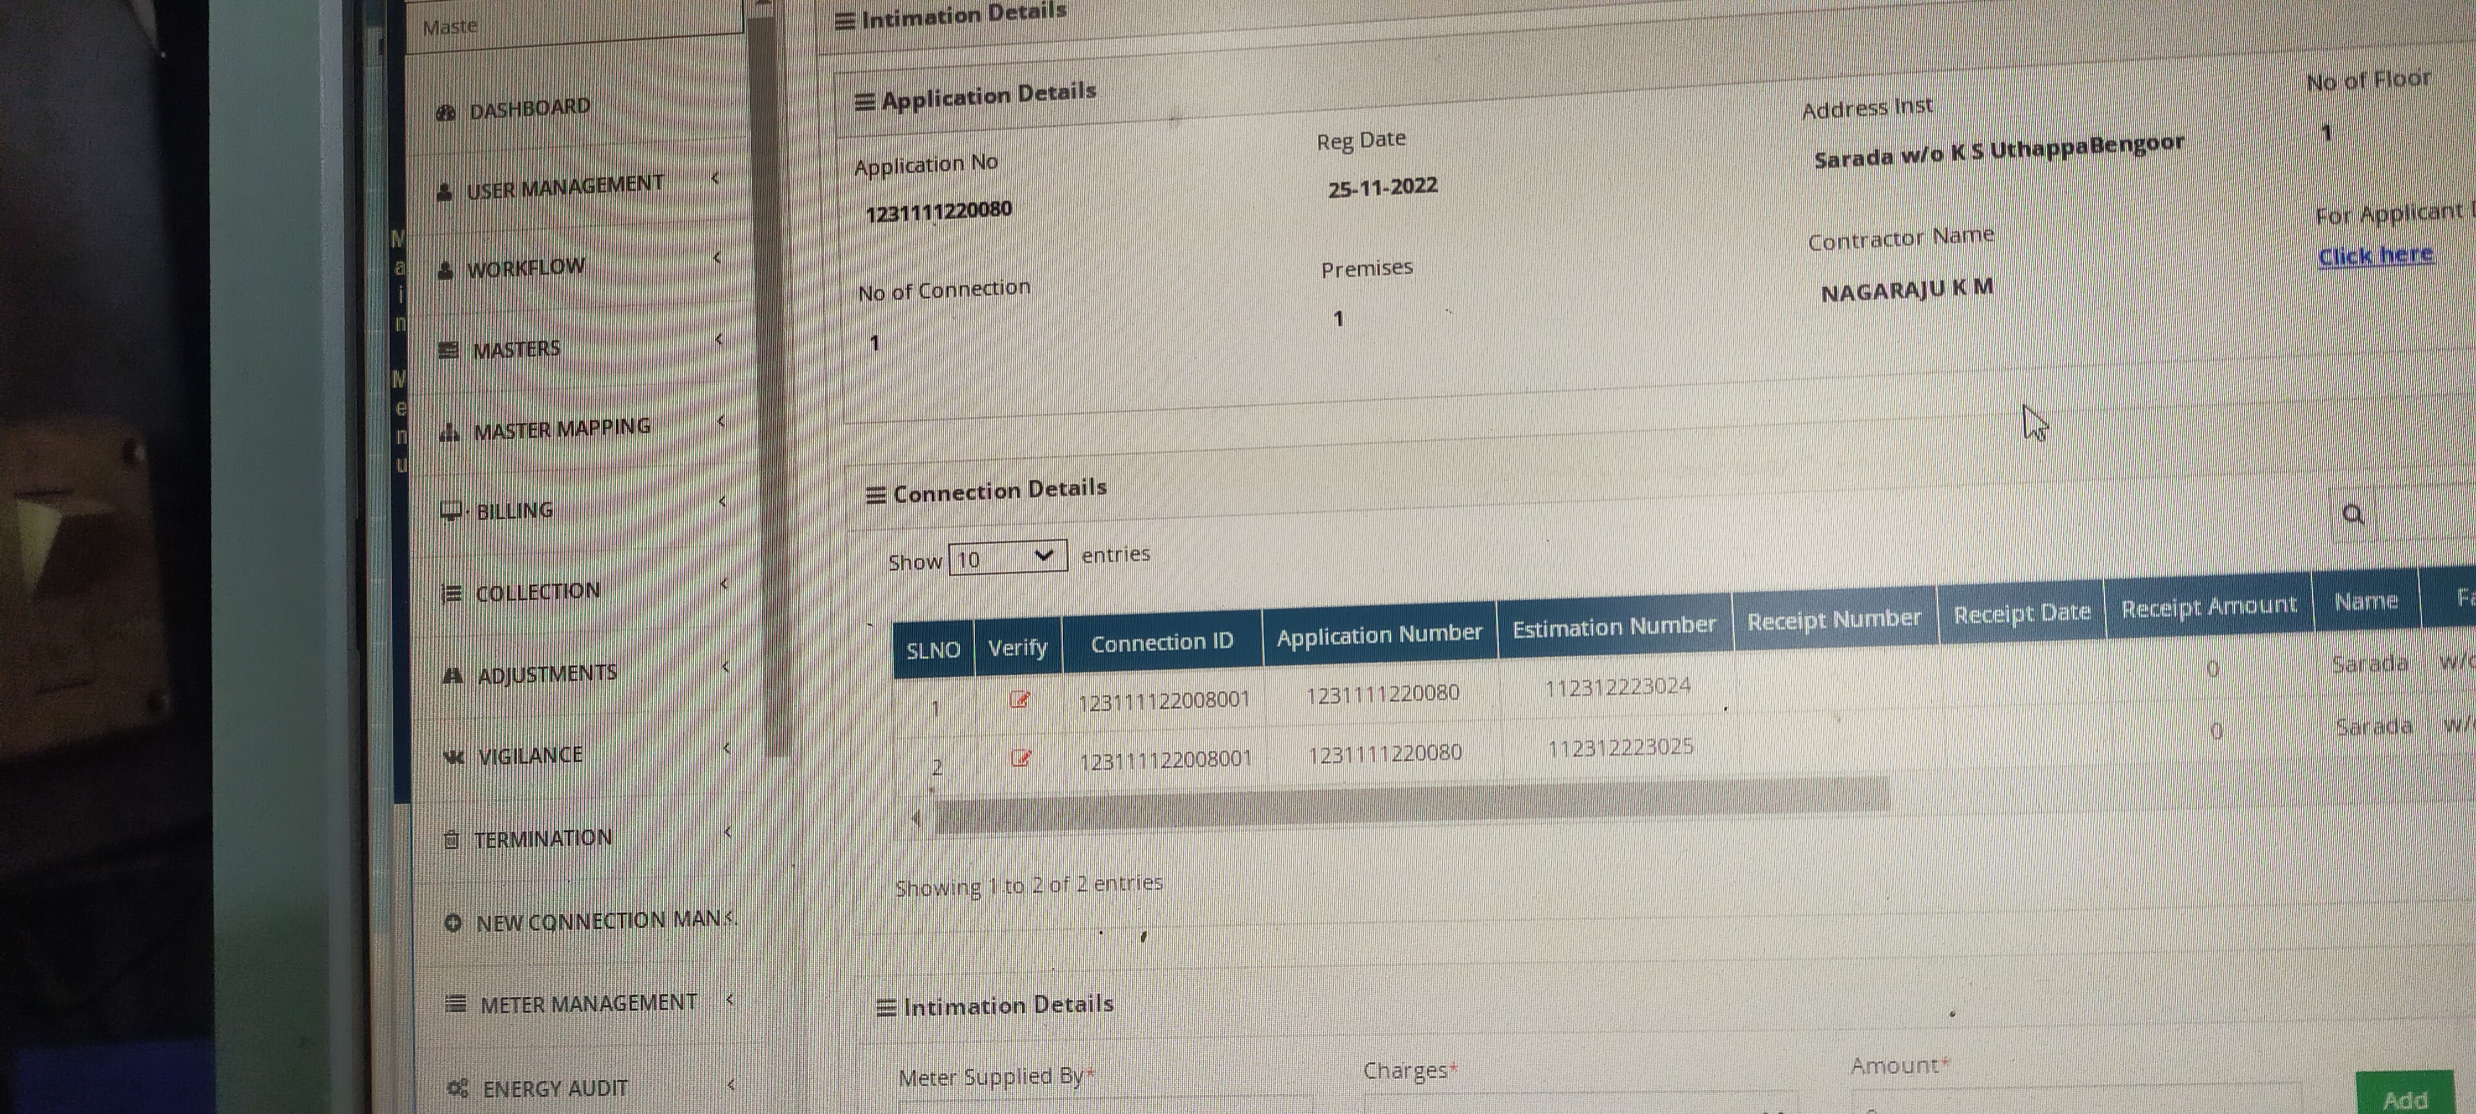Sort by the Receipt Amount column header
The width and height of the screenshot is (2476, 1114).
[x=2208, y=607]
